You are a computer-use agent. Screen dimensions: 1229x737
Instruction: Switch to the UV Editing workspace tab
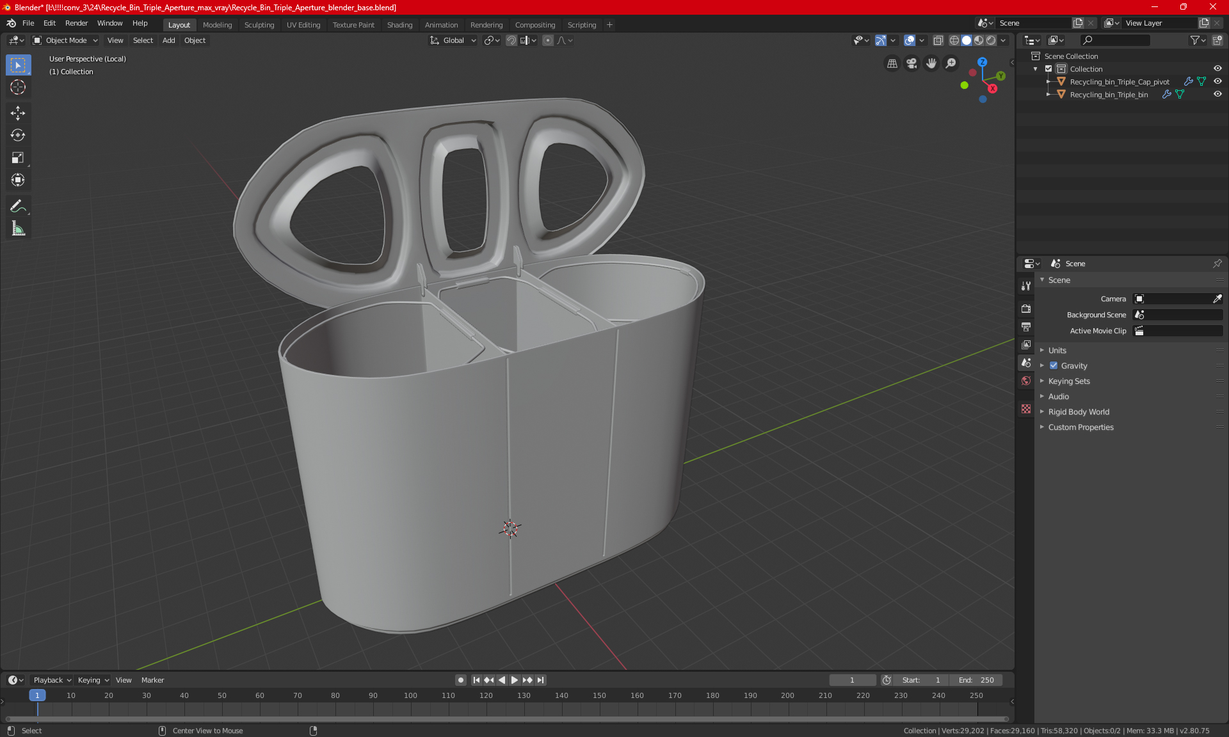tap(303, 25)
